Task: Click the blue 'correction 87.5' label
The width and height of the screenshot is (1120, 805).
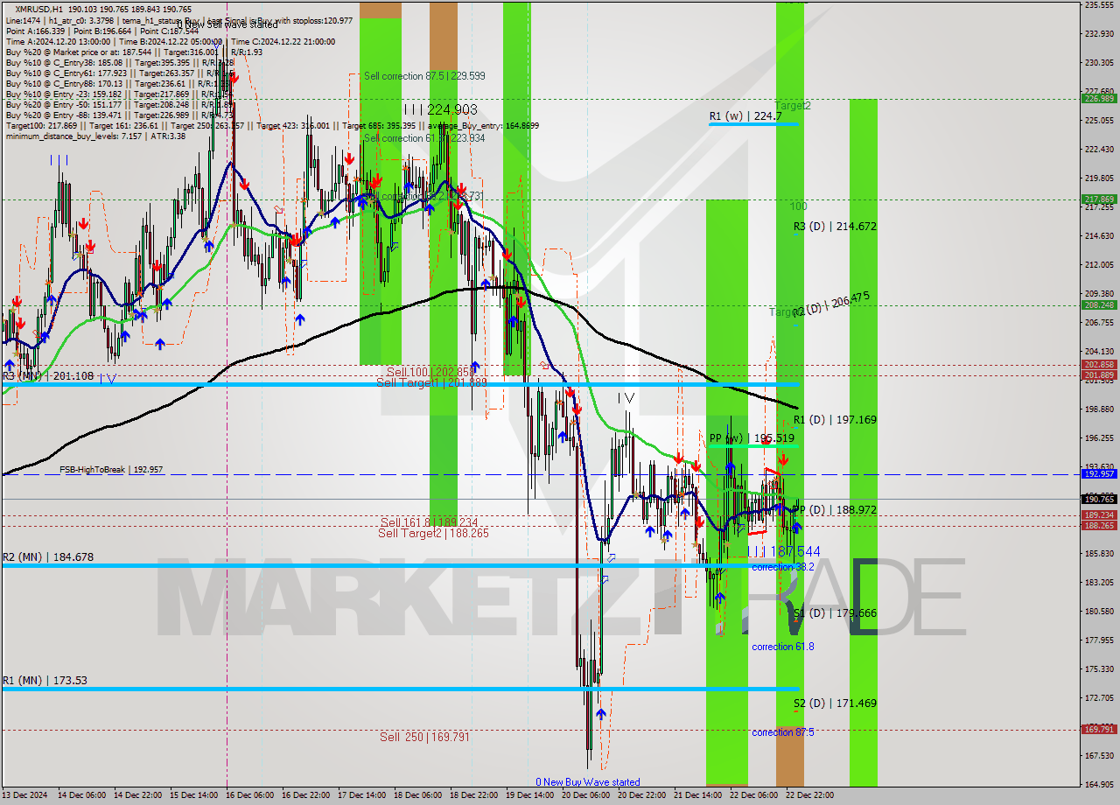Action: coord(783,732)
